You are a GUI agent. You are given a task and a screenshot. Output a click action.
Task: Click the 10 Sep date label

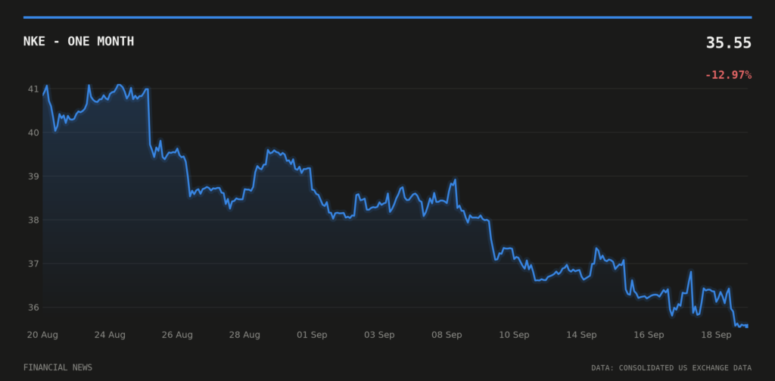[514, 335]
